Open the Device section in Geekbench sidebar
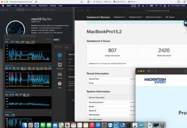The image size is (187, 128). pos(60,76)
